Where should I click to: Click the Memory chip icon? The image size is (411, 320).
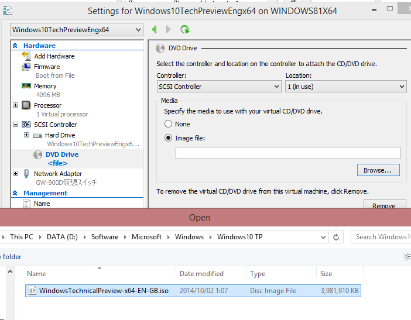[x=26, y=85]
